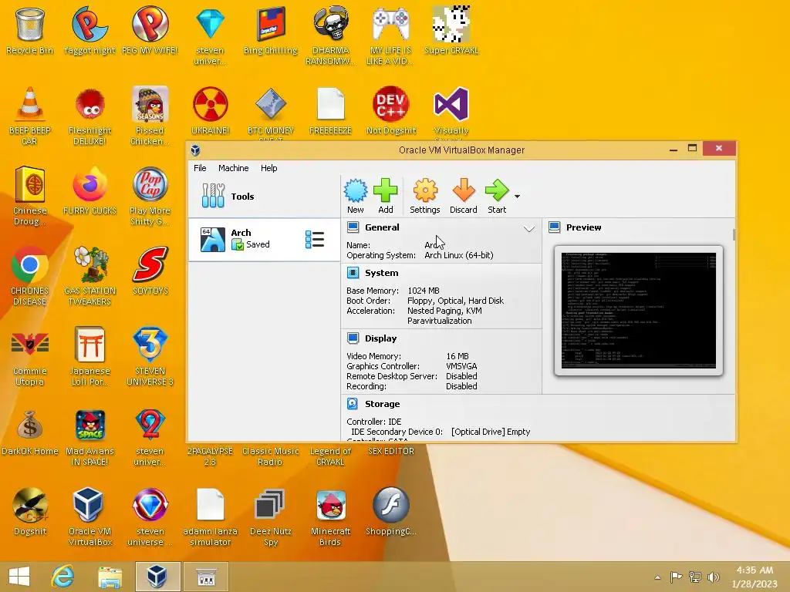Select the ShoppingC... Flash icon
This screenshot has height=592, width=790.
[x=391, y=512]
